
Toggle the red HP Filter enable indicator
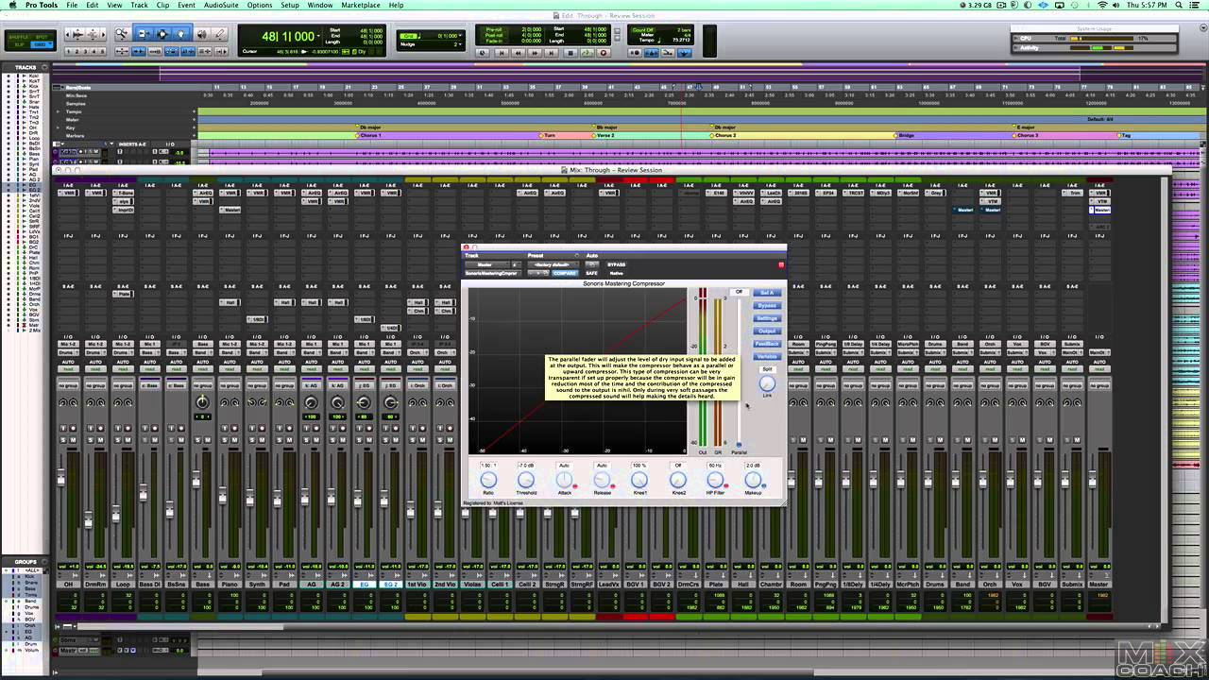click(726, 485)
